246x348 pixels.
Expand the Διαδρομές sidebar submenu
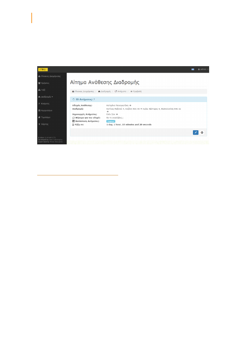(45, 97)
